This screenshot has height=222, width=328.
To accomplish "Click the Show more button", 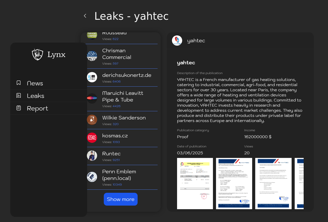I will point(121,199).
